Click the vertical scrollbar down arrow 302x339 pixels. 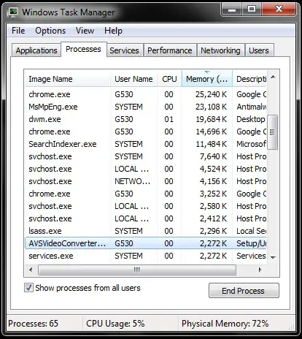tap(273, 257)
